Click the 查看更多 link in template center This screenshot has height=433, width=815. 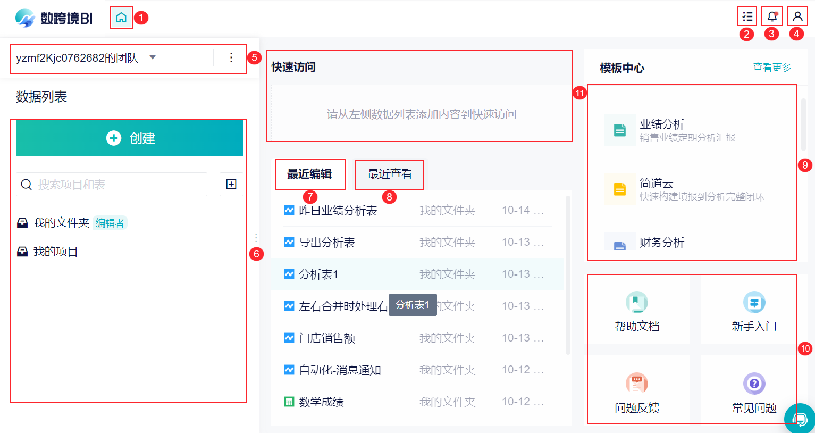[772, 68]
